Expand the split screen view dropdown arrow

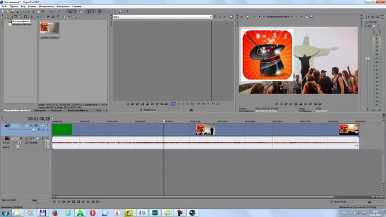tap(264, 17)
